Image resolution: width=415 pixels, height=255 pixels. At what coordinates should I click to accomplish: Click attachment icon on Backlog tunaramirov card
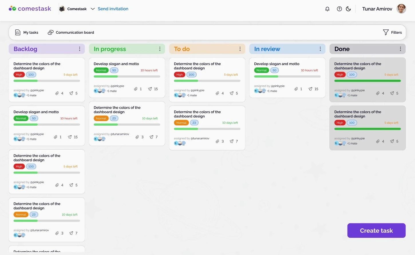click(x=57, y=233)
